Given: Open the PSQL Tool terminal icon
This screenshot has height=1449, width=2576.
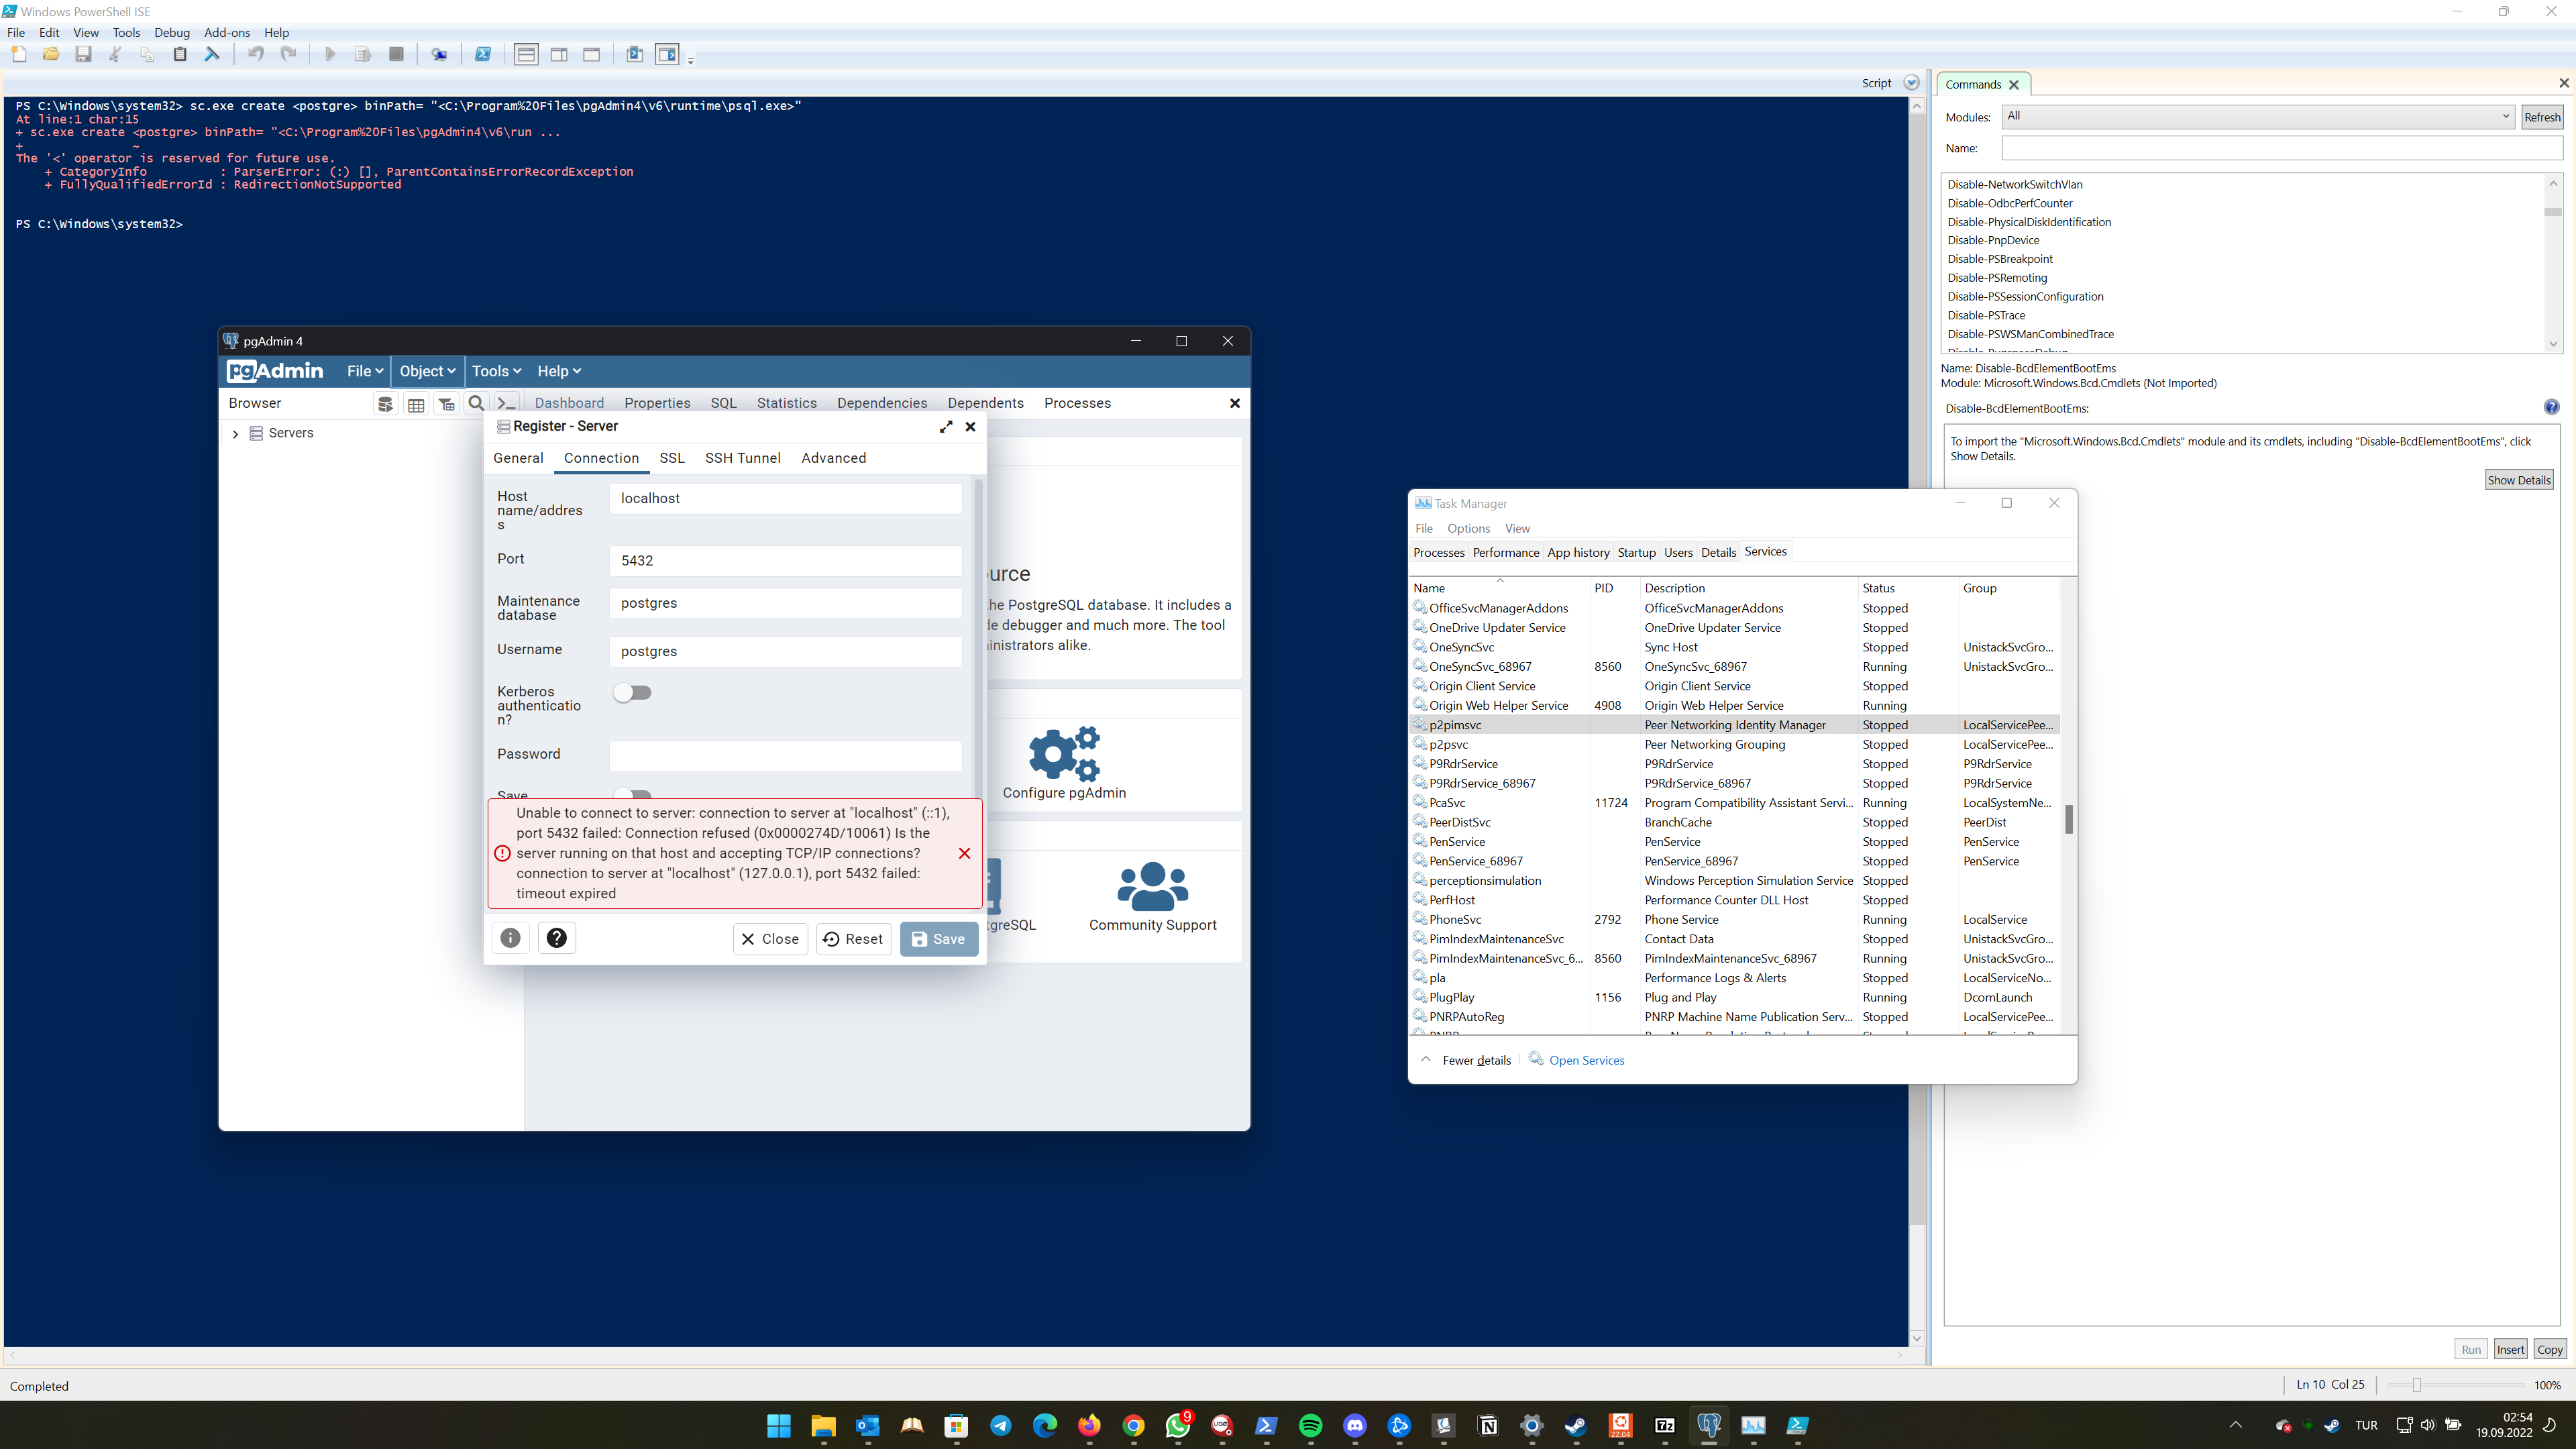Looking at the screenshot, I should [x=507, y=404].
